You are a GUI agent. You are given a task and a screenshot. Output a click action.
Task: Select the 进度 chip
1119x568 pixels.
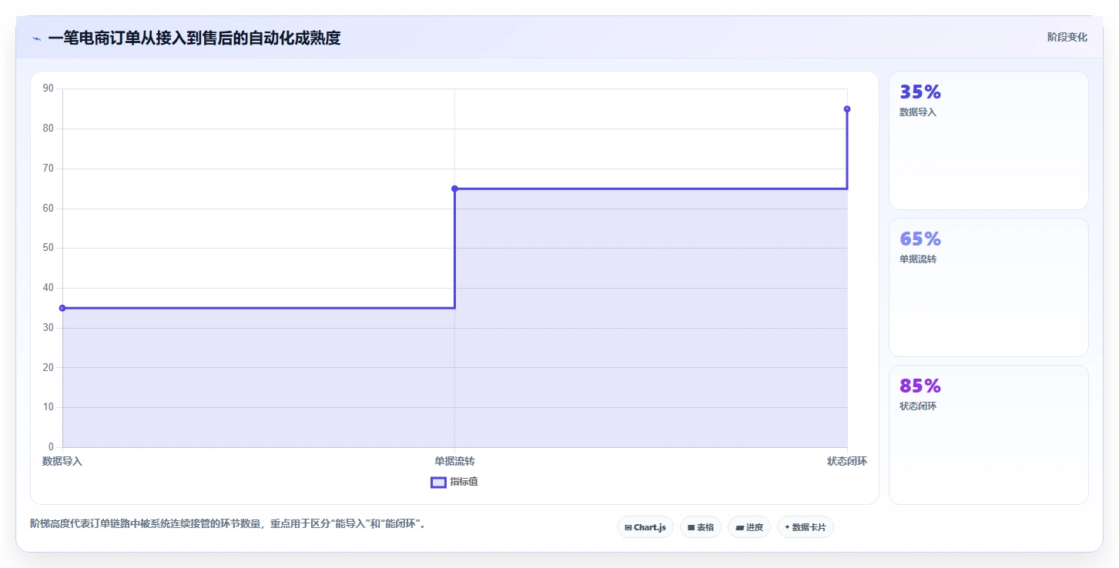click(749, 527)
